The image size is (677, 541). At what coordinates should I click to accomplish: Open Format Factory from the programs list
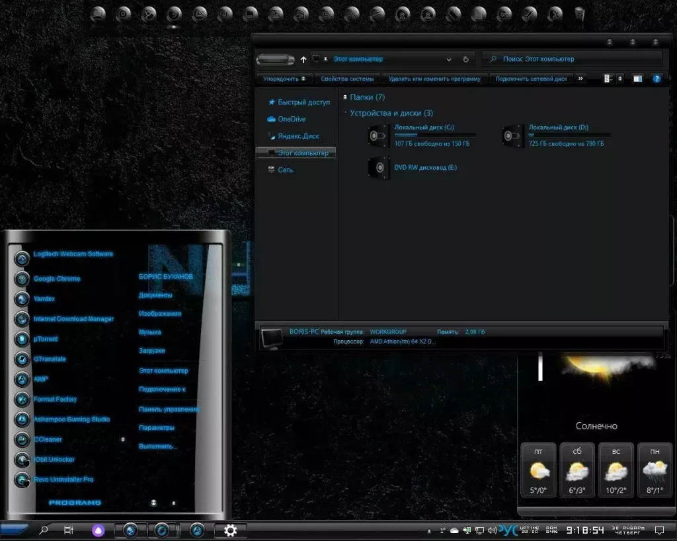55,399
